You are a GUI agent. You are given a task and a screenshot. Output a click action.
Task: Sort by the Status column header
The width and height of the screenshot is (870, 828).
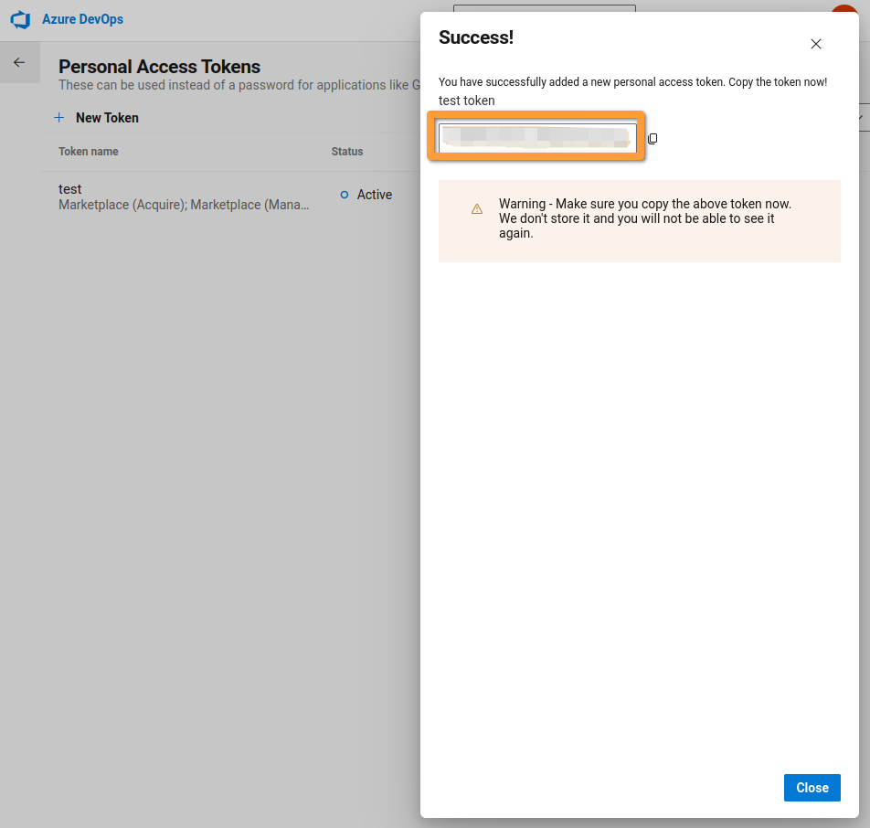click(346, 152)
